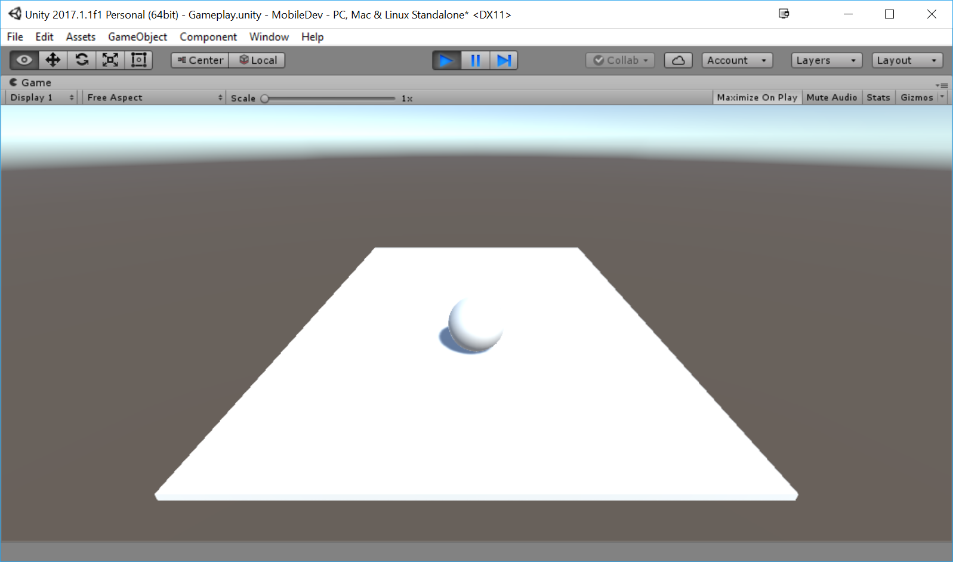
Task: Click the Unity logo in the title bar
Action: pos(14,14)
